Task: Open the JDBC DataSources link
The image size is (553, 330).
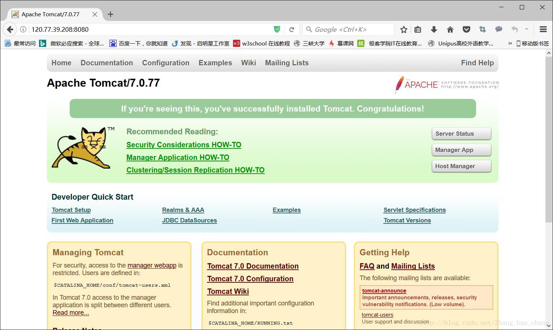Action: (190, 220)
